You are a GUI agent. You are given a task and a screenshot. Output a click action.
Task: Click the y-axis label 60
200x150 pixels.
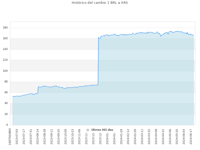6,92
